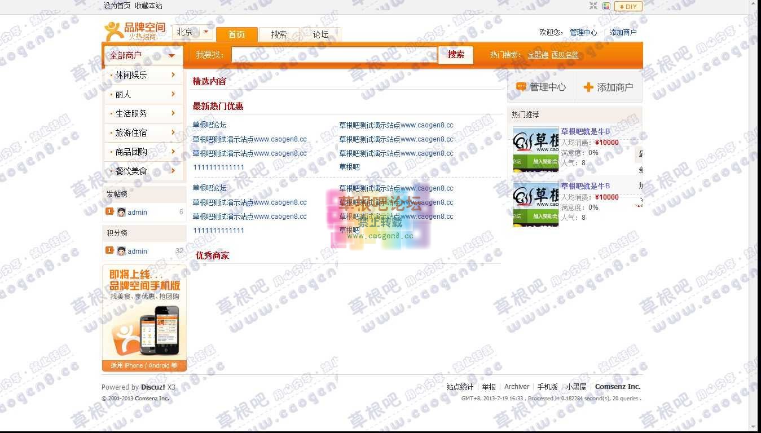Switch to the 论坛 tab

coord(320,34)
